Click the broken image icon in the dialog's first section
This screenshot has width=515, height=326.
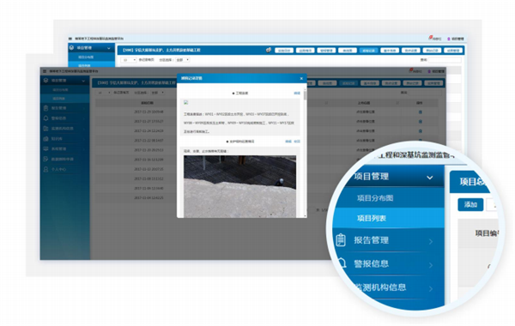(186, 102)
